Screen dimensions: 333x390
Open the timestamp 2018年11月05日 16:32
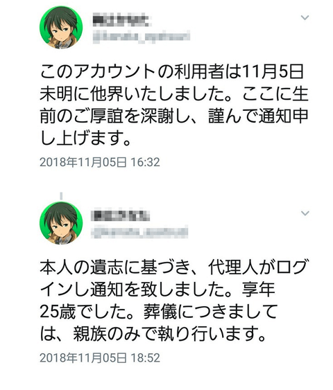[x=100, y=162]
